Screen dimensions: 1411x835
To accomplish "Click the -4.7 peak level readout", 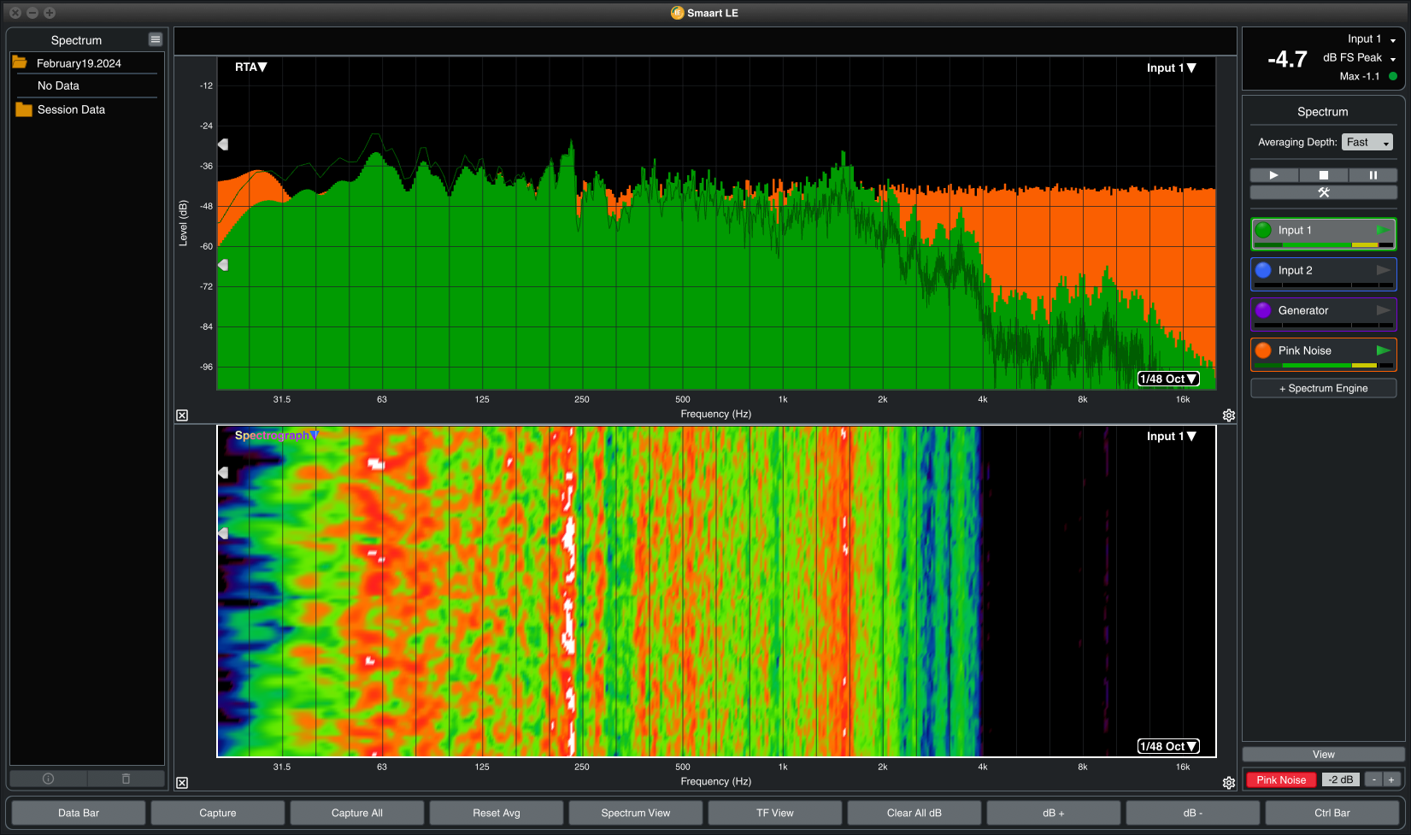I will pyautogui.click(x=1287, y=59).
